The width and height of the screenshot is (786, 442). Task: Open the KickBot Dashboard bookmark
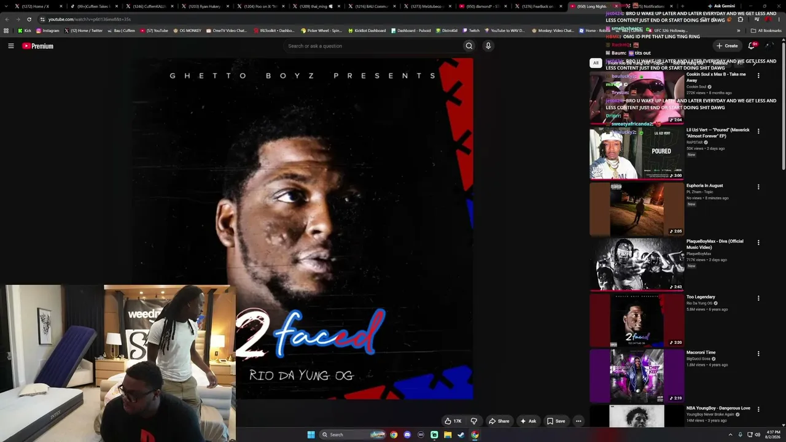click(367, 31)
